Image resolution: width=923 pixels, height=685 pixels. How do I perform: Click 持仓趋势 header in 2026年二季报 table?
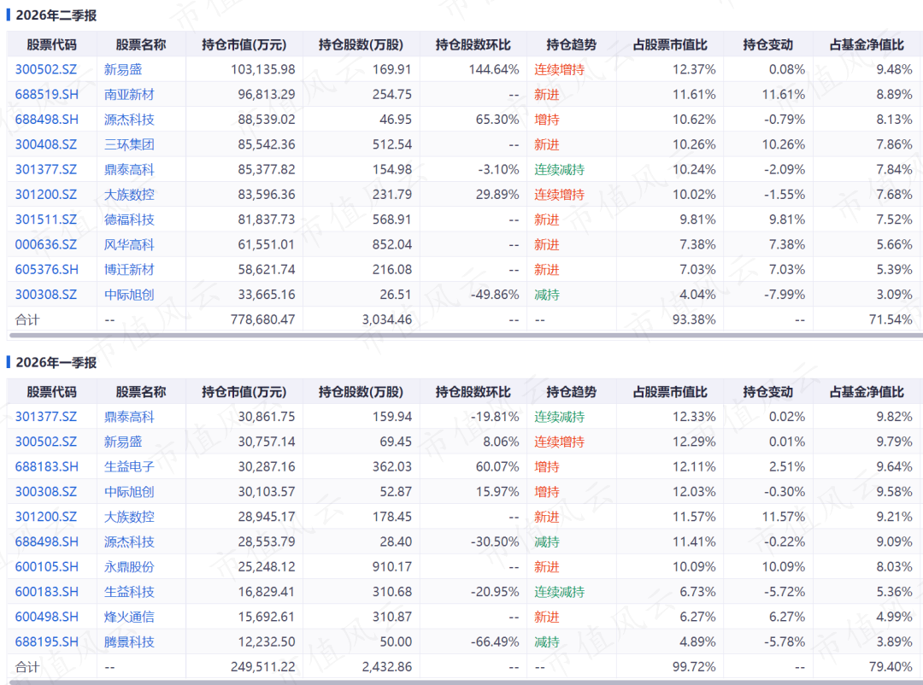[571, 44]
